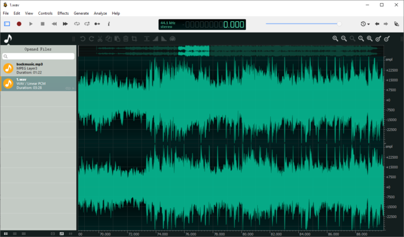This screenshot has height=237, width=404.
Task: Open the File menu
Action: coord(6,13)
